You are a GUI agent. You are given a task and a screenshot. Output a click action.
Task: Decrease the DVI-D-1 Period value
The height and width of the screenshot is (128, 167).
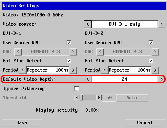22,70
